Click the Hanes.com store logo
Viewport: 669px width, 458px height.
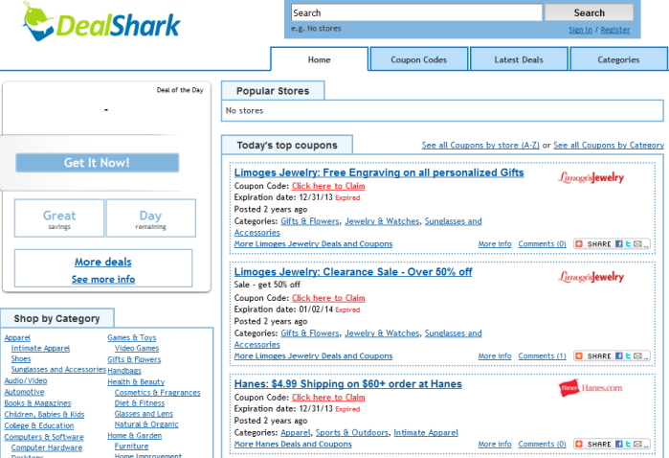pyautogui.click(x=591, y=388)
